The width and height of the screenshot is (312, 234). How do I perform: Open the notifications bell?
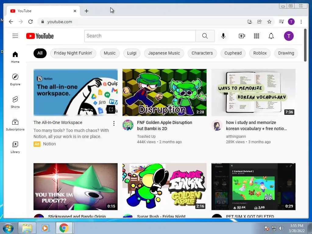pos(271,36)
